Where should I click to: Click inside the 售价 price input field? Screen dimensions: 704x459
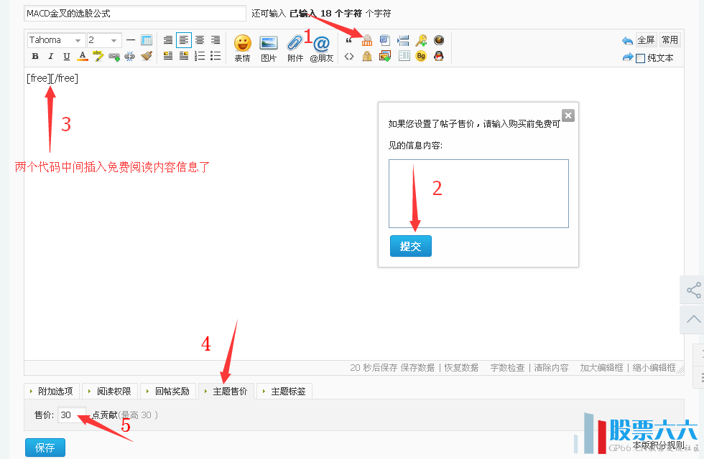tap(70, 415)
